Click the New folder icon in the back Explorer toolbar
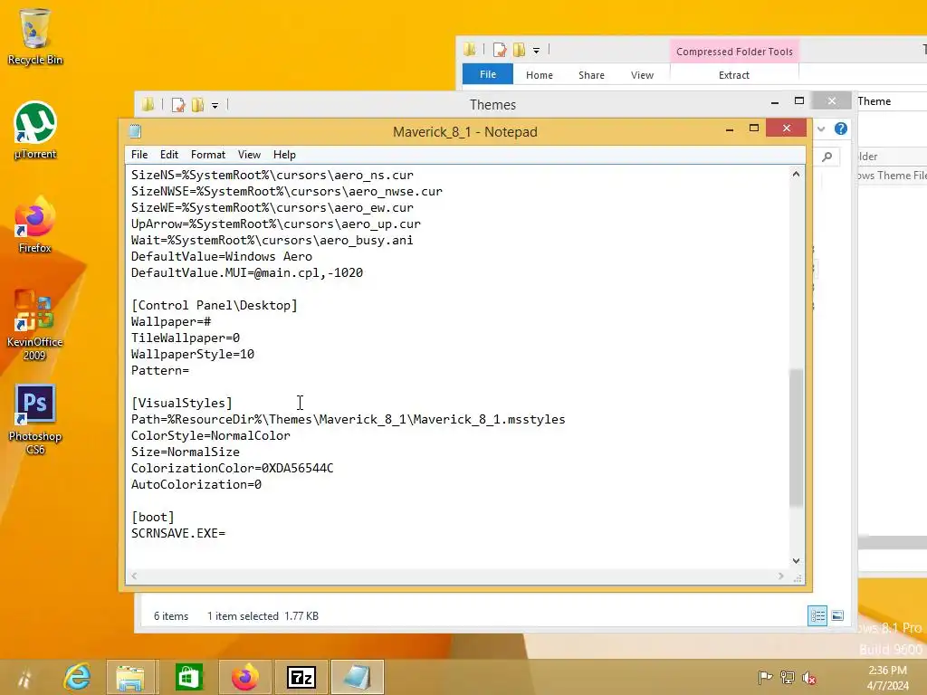927x695 pixels. click(519, 50)
